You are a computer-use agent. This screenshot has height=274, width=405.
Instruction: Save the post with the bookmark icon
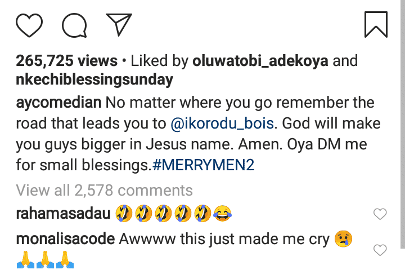pyautogui.click(x=376, y=24)
